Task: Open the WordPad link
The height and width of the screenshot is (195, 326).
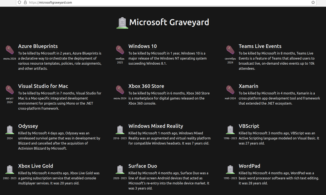Action: (249, 166)
